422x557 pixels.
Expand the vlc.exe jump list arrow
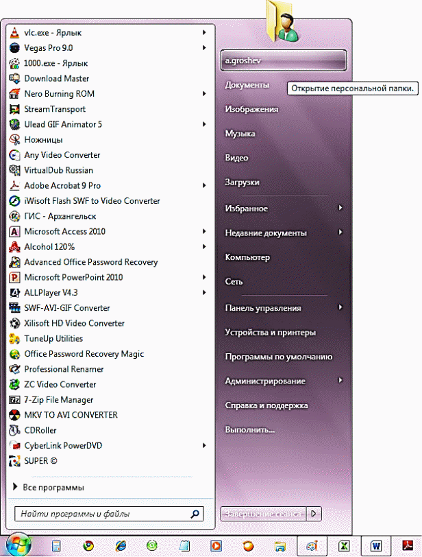[204, 32]
